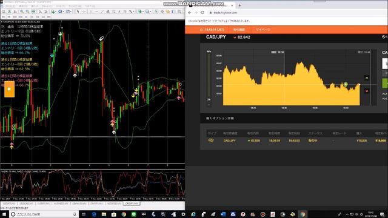The width and height of the screenshot is (388, 218).
Task: Open Word from the taskbar
Action: click(223, 214)
